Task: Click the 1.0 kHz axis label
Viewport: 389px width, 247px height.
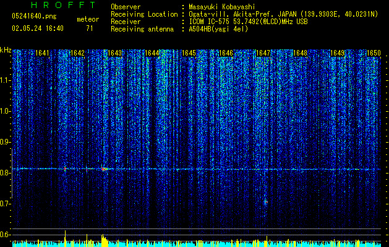Action: pyautogui.click(x=6, y=111)
